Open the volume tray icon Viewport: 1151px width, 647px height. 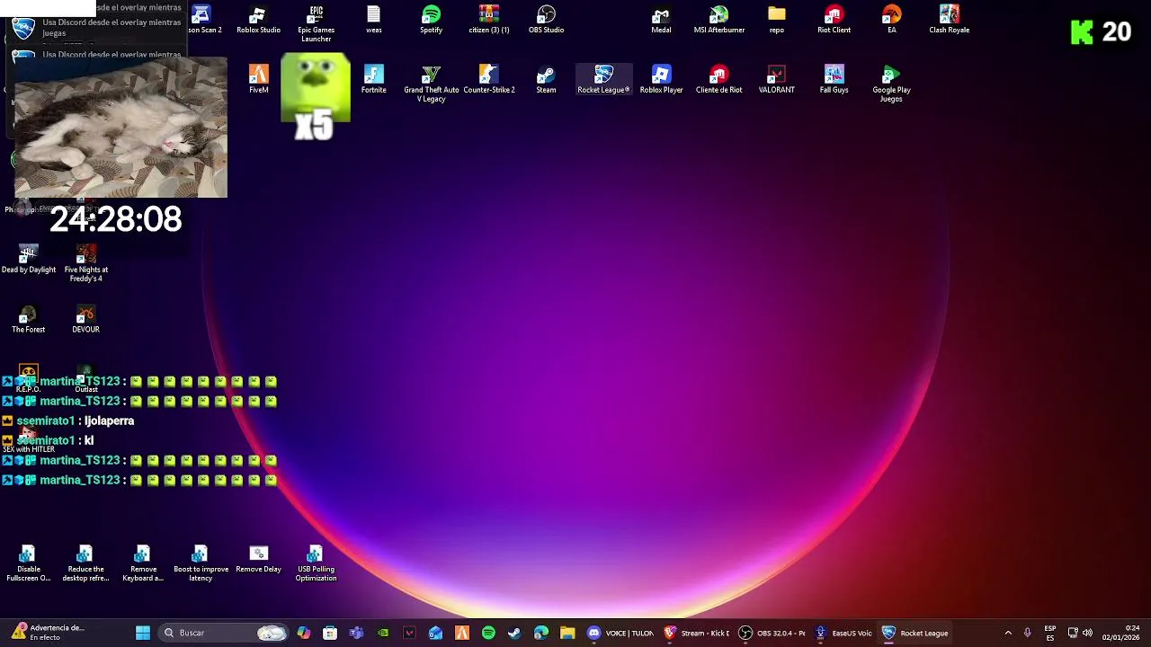(1087, 633)
